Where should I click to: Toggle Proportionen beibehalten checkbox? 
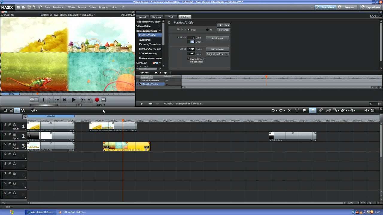pyautogui.click(x=189, y=59)
